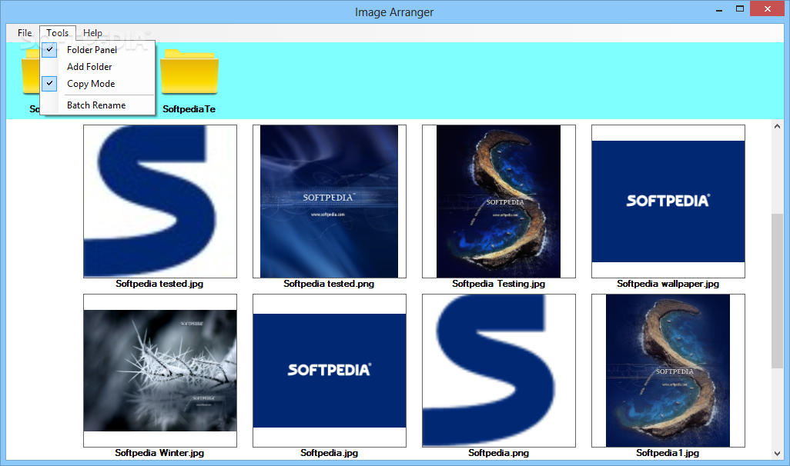The width and height of the screenshot is (790, 466).
Task: Select the SoftpediaTe folder icon
Action: click(x=189, y=72)
